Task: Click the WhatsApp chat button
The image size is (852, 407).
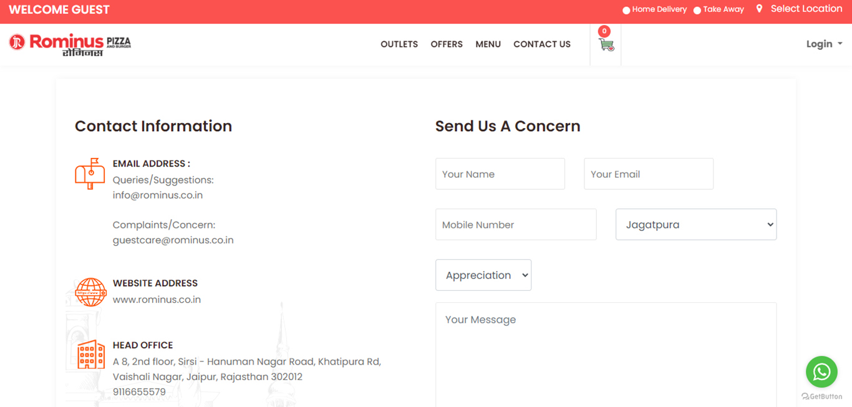Action: 821,372
